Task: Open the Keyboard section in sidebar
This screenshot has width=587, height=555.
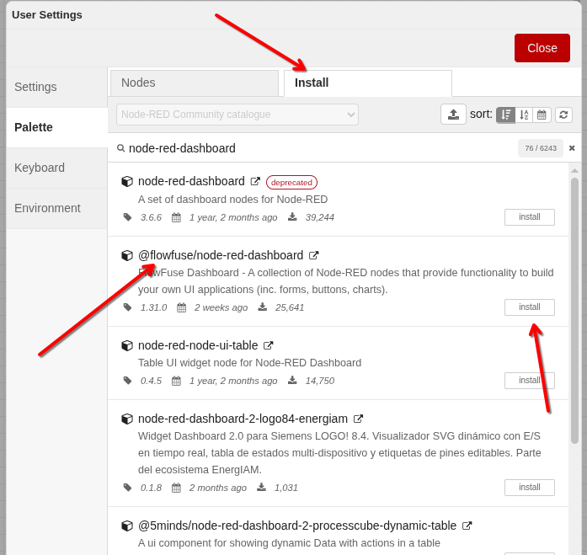Action: click(x=56, y=168)
